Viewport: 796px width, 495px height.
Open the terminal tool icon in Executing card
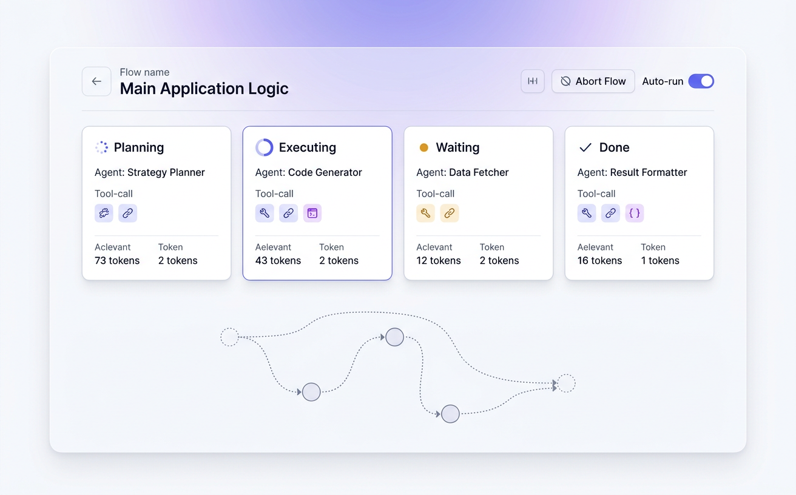click(x=312, y=213)
